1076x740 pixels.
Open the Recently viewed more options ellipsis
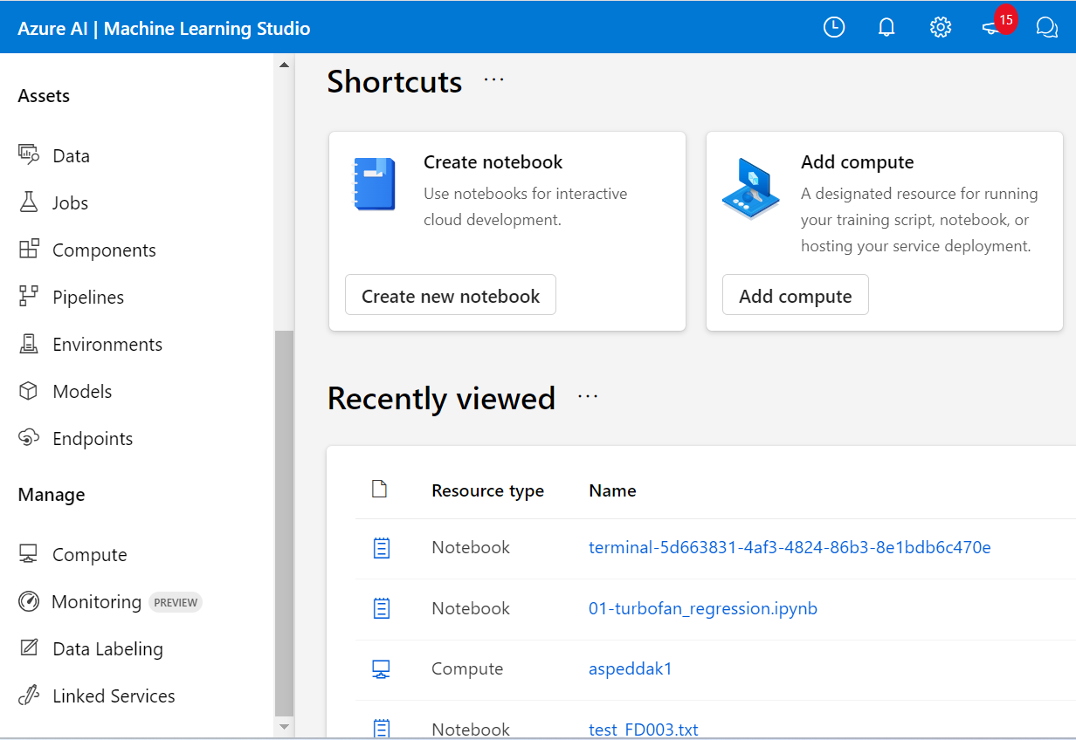coord(588,397)
